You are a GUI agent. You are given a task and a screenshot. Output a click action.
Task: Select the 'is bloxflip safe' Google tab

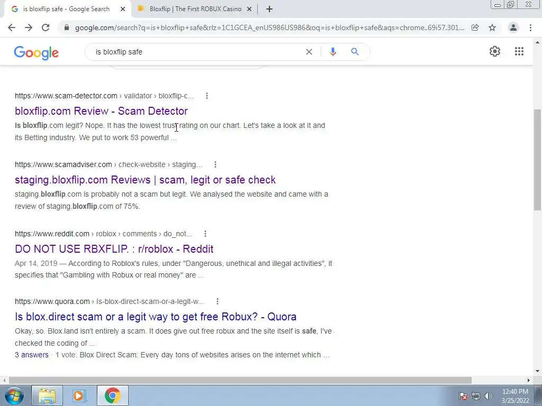66,9
